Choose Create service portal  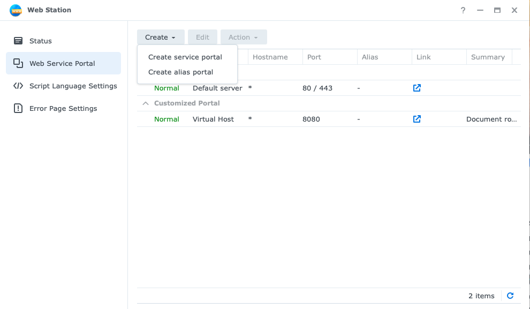[x=186, y=57]
